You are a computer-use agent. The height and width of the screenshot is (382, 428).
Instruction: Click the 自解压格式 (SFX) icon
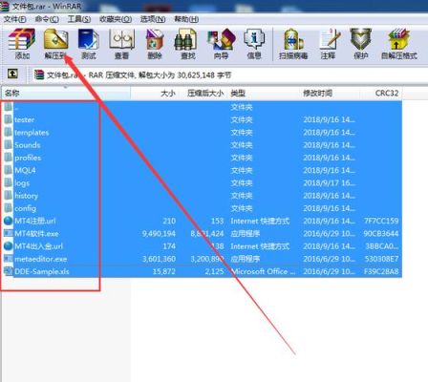(398, 39)
